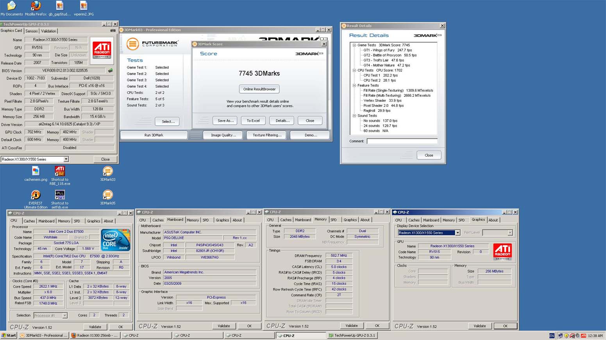The height and width of the screenshot is (340, 606).
Task: Open Graphics tab in CPU-Z Memory window
Action: 350,220
